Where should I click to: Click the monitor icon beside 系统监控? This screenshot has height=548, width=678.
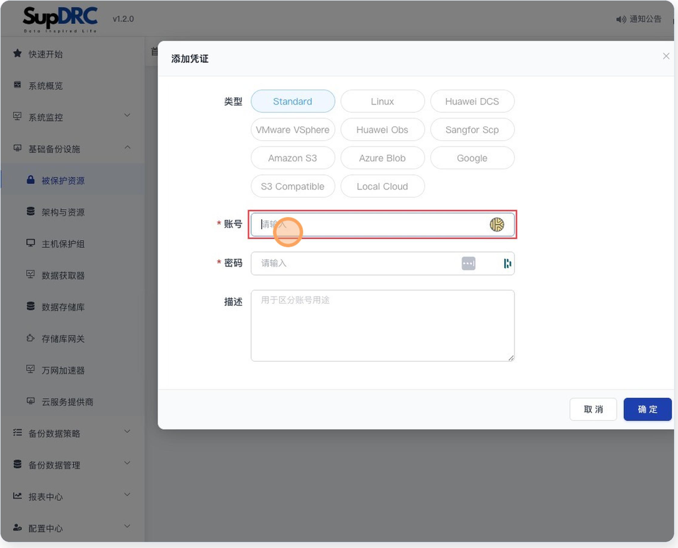point(17,116)
